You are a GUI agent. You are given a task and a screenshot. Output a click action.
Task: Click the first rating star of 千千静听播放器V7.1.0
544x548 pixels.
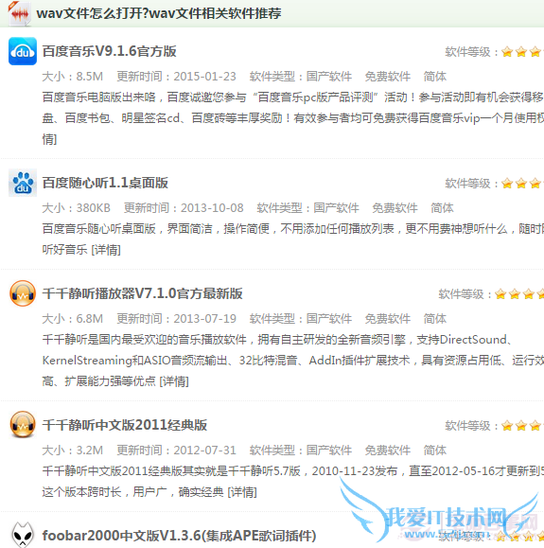click(500, 294)
